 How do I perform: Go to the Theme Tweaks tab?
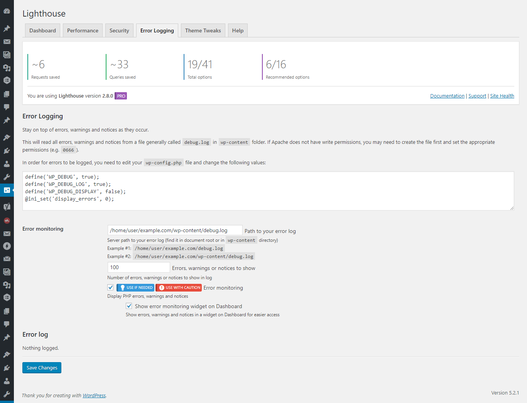[x=203, y=30]
